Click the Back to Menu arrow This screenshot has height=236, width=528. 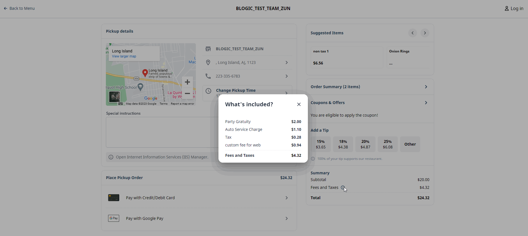(6, 9)
